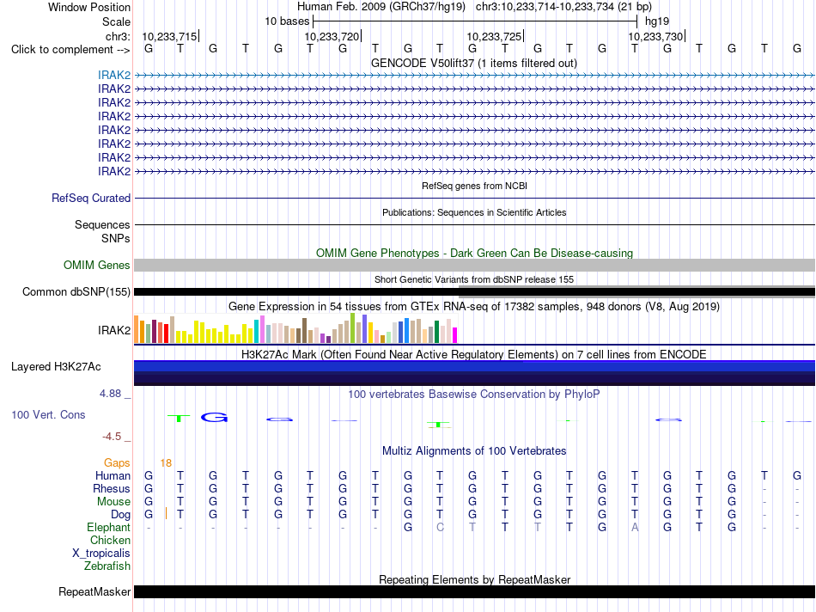Click the '10 bases' scale bar text

[x=287, y=21]
